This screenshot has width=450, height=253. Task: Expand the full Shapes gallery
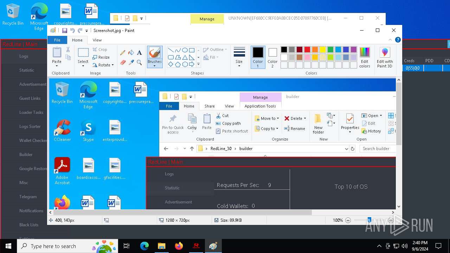point(198,64)
